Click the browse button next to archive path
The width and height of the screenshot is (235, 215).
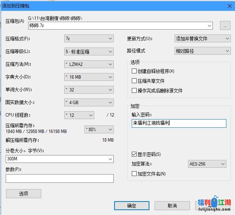[225, 25]
